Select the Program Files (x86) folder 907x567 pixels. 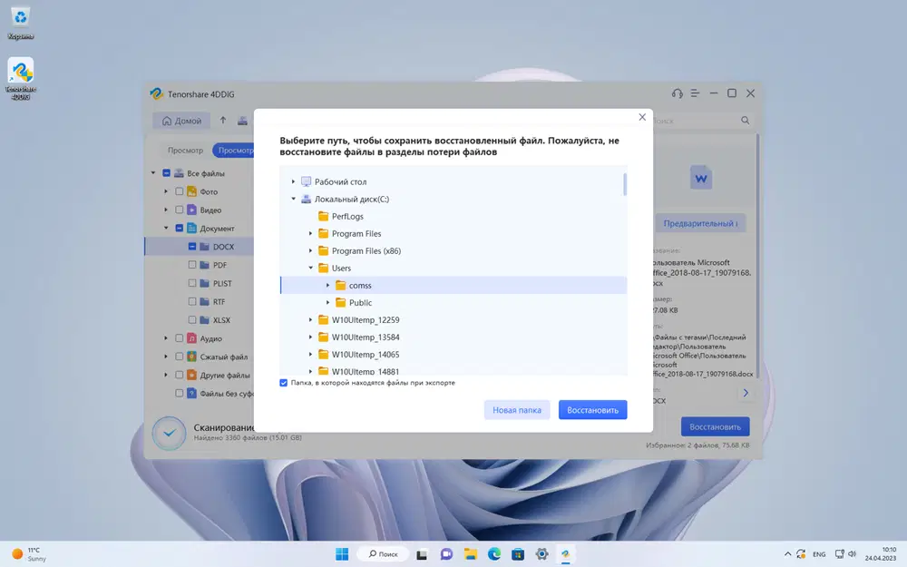pos(366,251)
